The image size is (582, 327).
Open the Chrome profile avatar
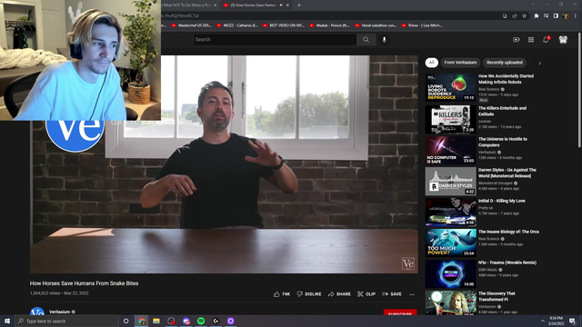coord(566,16)
